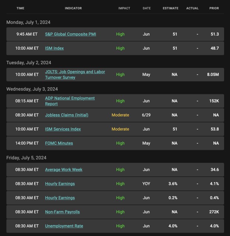View the FOMC Minutes link
This screenshot has width=230, height=236.
59,143
